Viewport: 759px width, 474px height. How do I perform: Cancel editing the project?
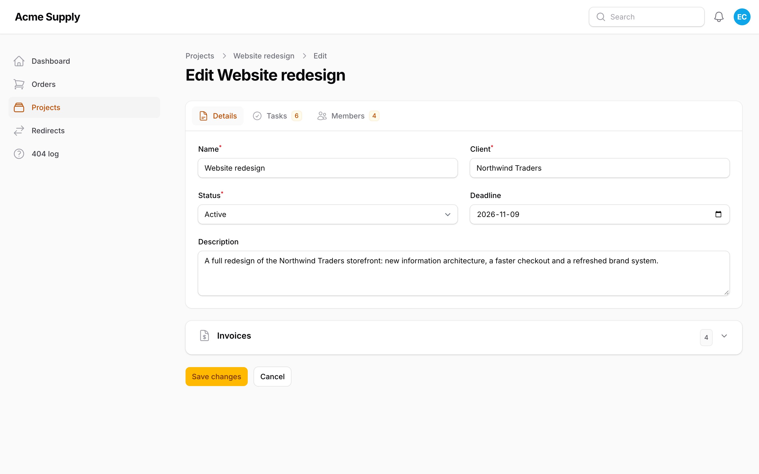(272, 377)
